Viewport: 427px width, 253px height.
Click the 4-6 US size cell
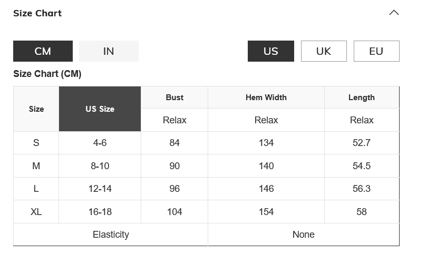tap(100, 143)
